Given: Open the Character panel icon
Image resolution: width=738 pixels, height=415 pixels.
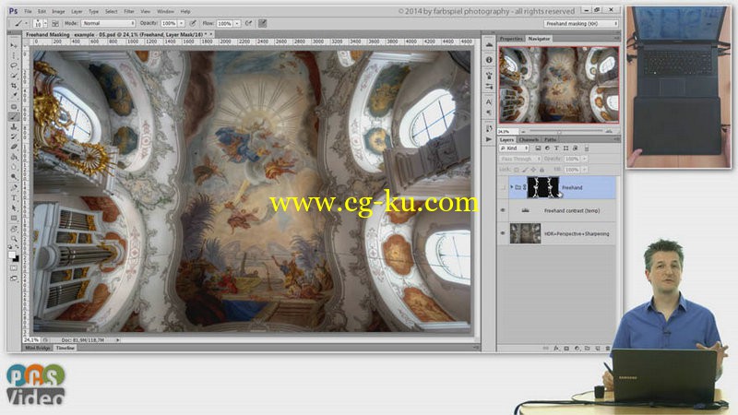Looking at the screenshot, I should (489, 102).
